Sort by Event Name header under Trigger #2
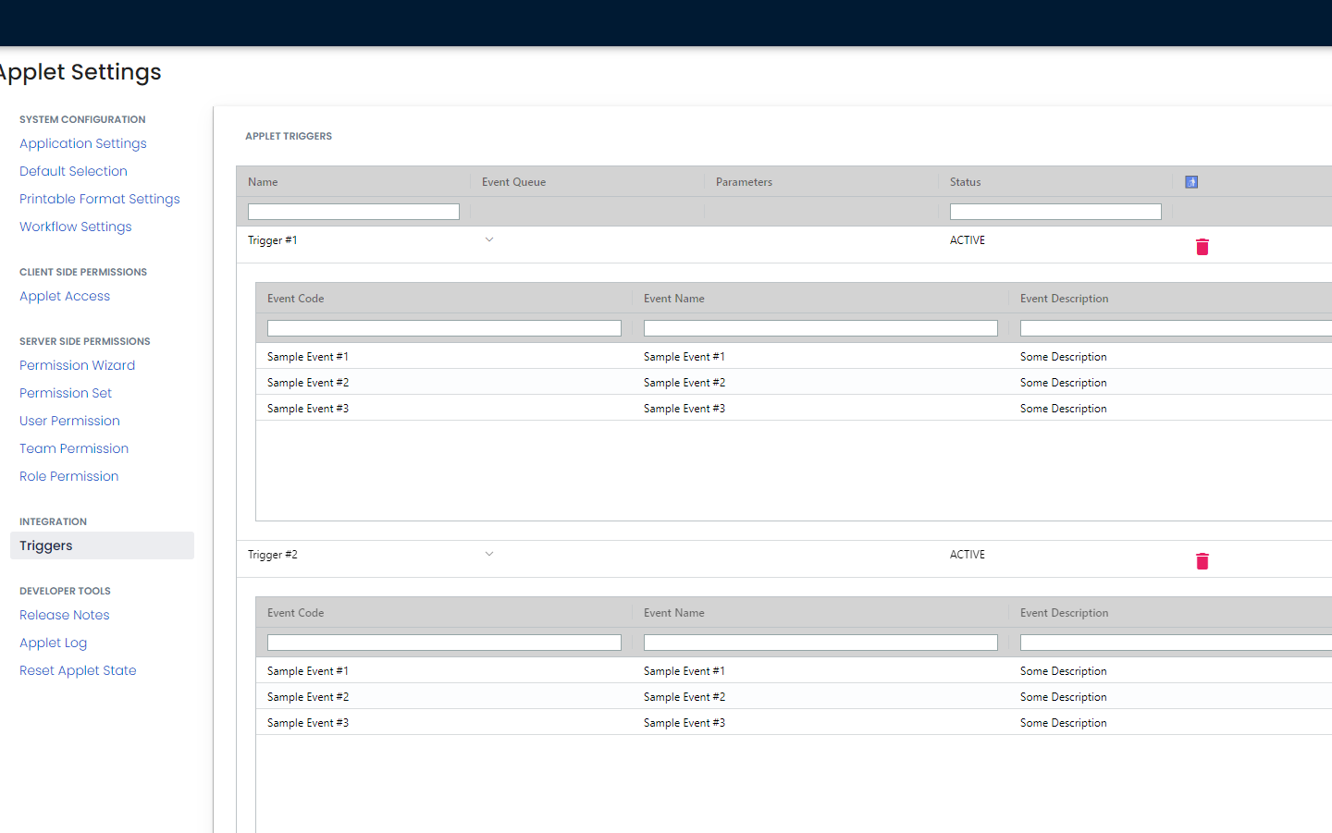 [673, 613]
